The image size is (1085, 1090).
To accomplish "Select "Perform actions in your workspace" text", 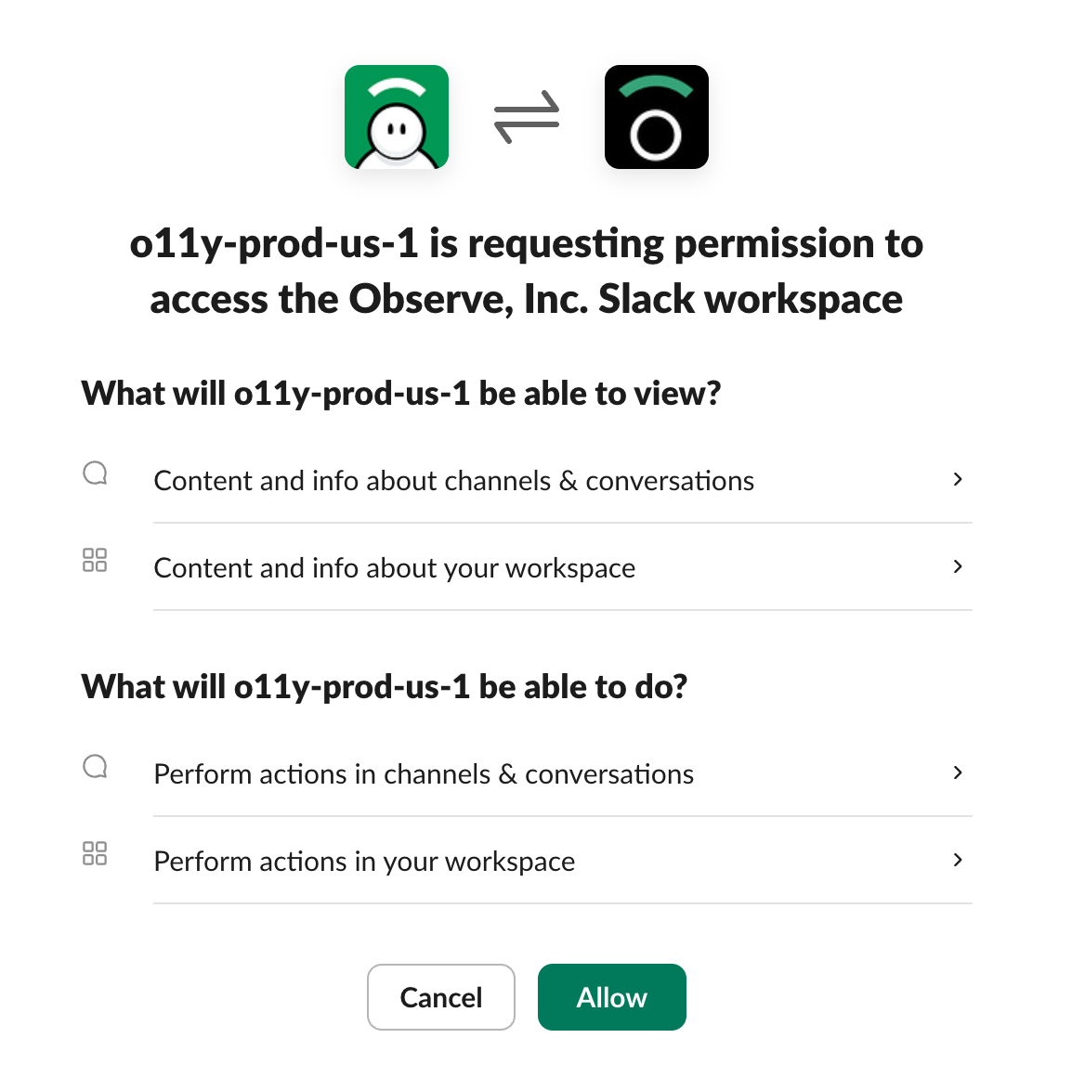I will point(364,862).
